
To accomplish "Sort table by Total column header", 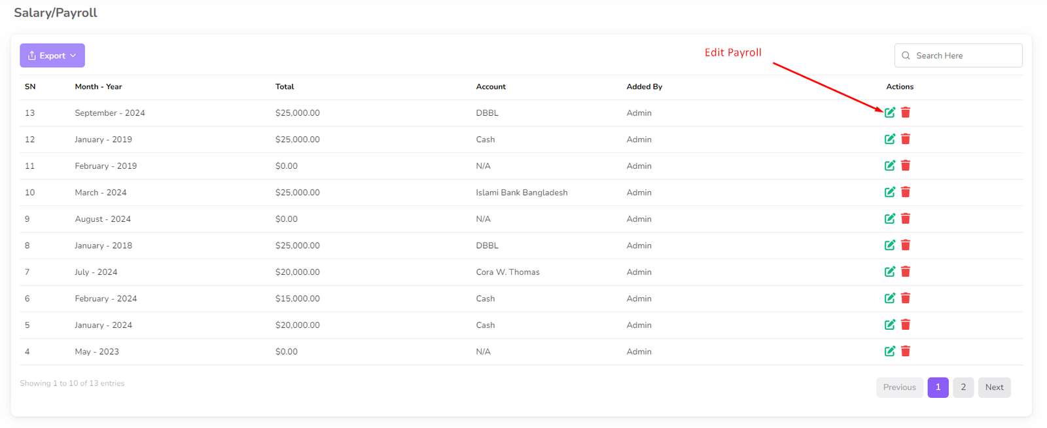I will point(285,86).
